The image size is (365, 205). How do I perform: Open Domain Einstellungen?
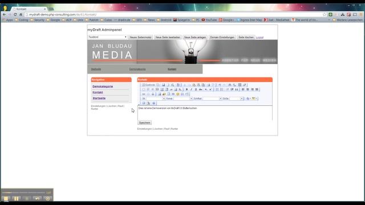[222, 37]
